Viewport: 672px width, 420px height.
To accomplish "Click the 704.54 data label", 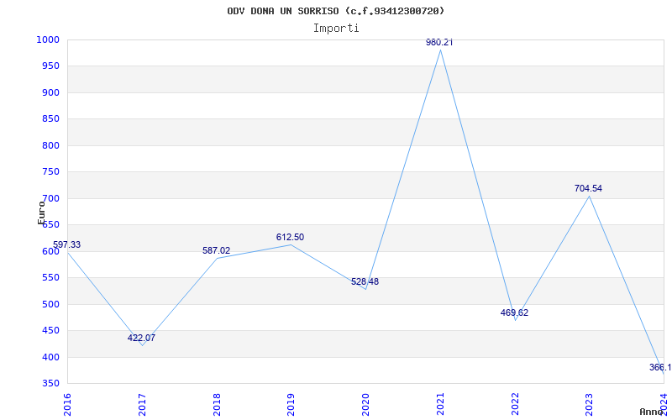I will click(589, 188).
